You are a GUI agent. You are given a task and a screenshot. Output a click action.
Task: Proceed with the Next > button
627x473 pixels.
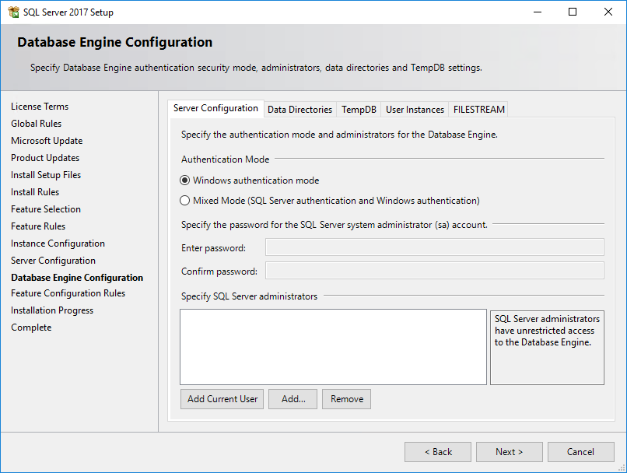[510, 452]
